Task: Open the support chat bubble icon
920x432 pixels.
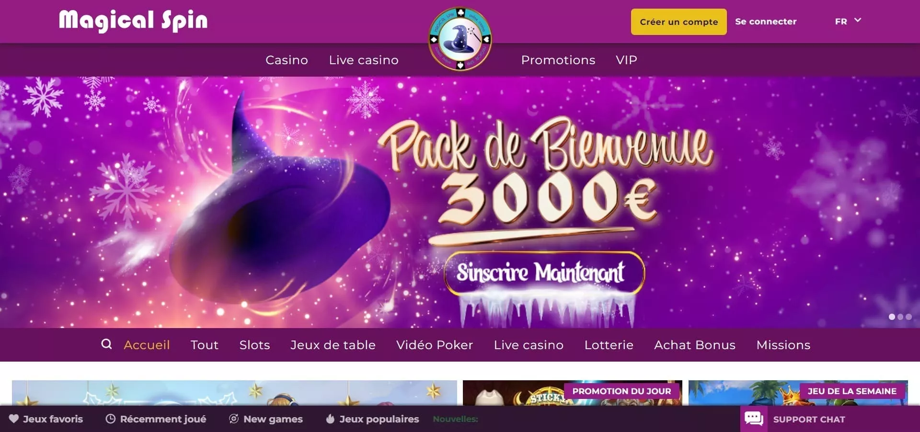Action: [754, 419]
